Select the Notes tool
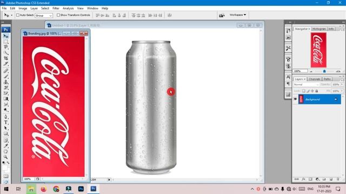 click(x=6, y=140)
